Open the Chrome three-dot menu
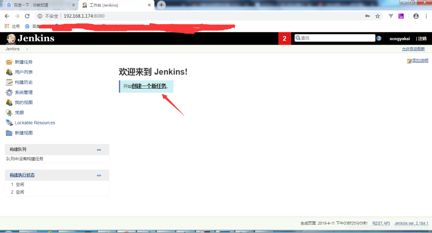Screen dimensions: 432x233 tap(426, 16)
